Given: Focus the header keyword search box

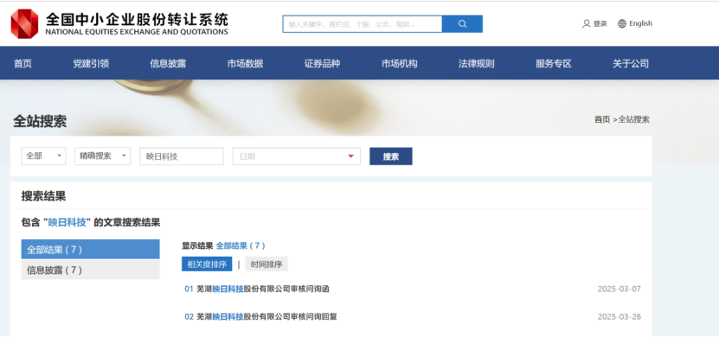Looking at the screenshot, I should 363,24.
